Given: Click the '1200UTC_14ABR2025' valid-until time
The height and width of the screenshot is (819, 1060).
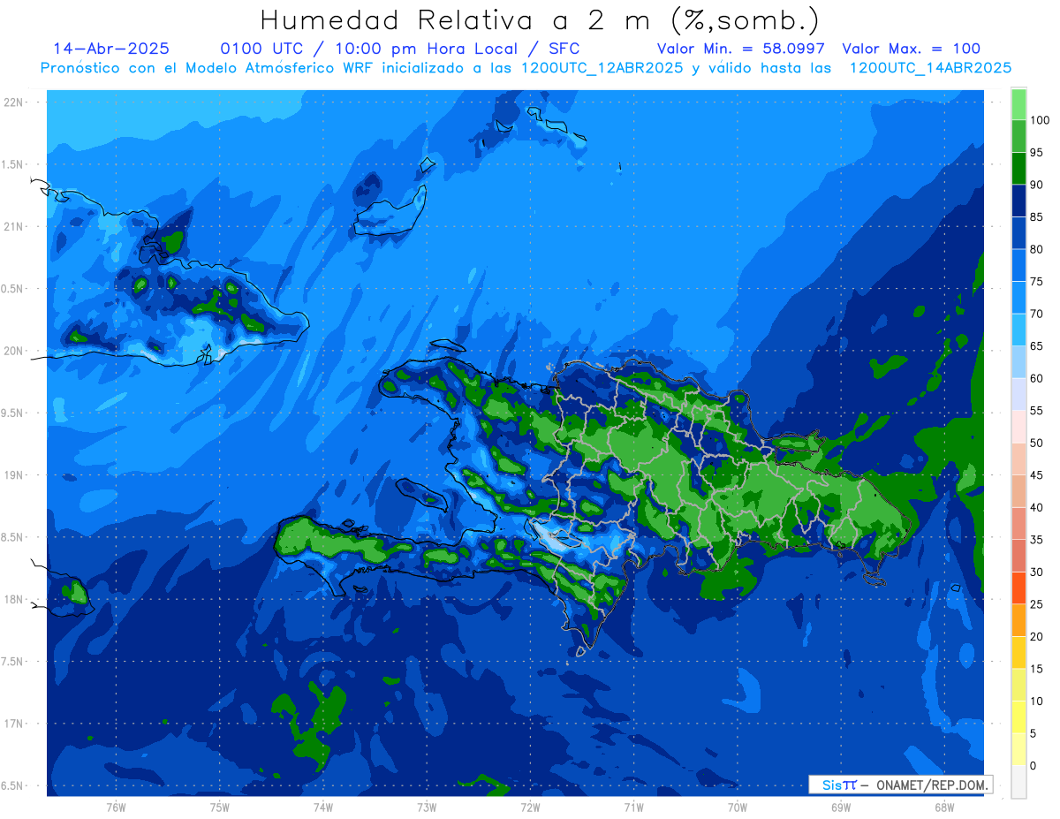Looking at the screenshot, I should tap(931, 68).
